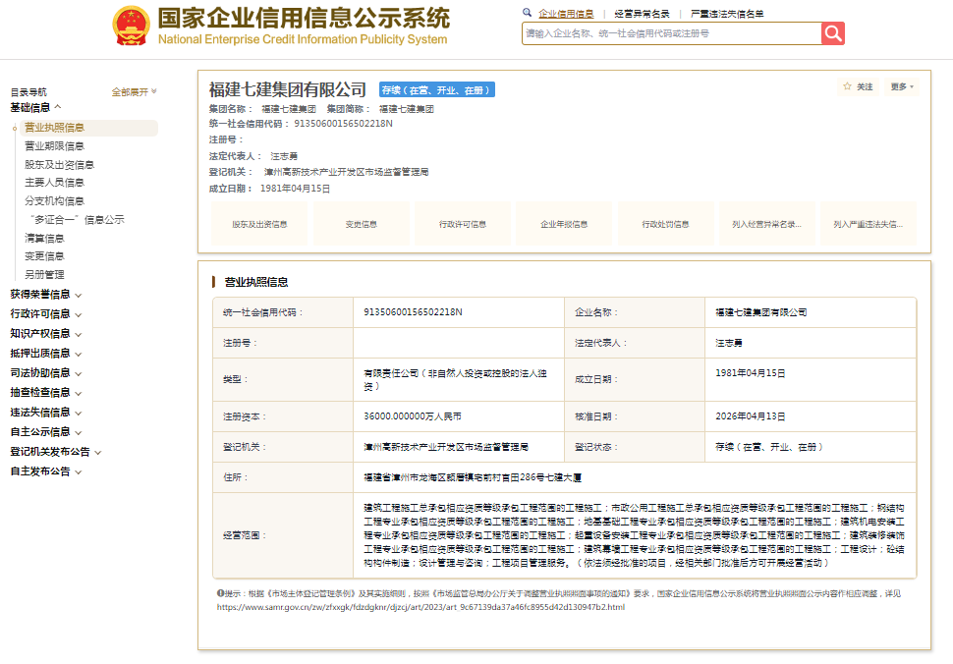Collapse the 基础信息 section
Image resolution: width=953 pixels, height=664 pixels.
[36, 107]
